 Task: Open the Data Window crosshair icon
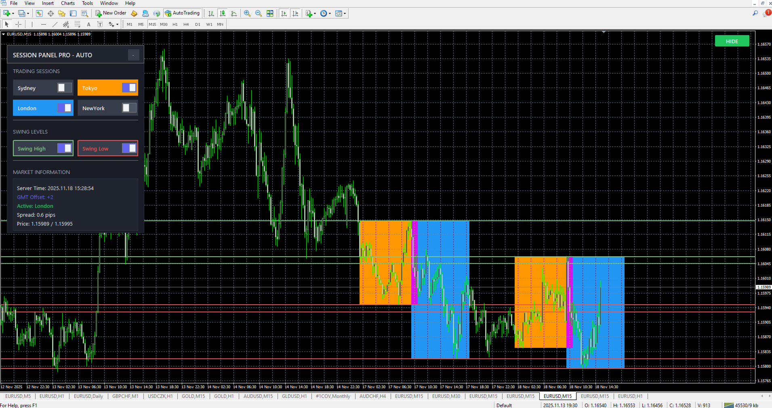(50, 13)
